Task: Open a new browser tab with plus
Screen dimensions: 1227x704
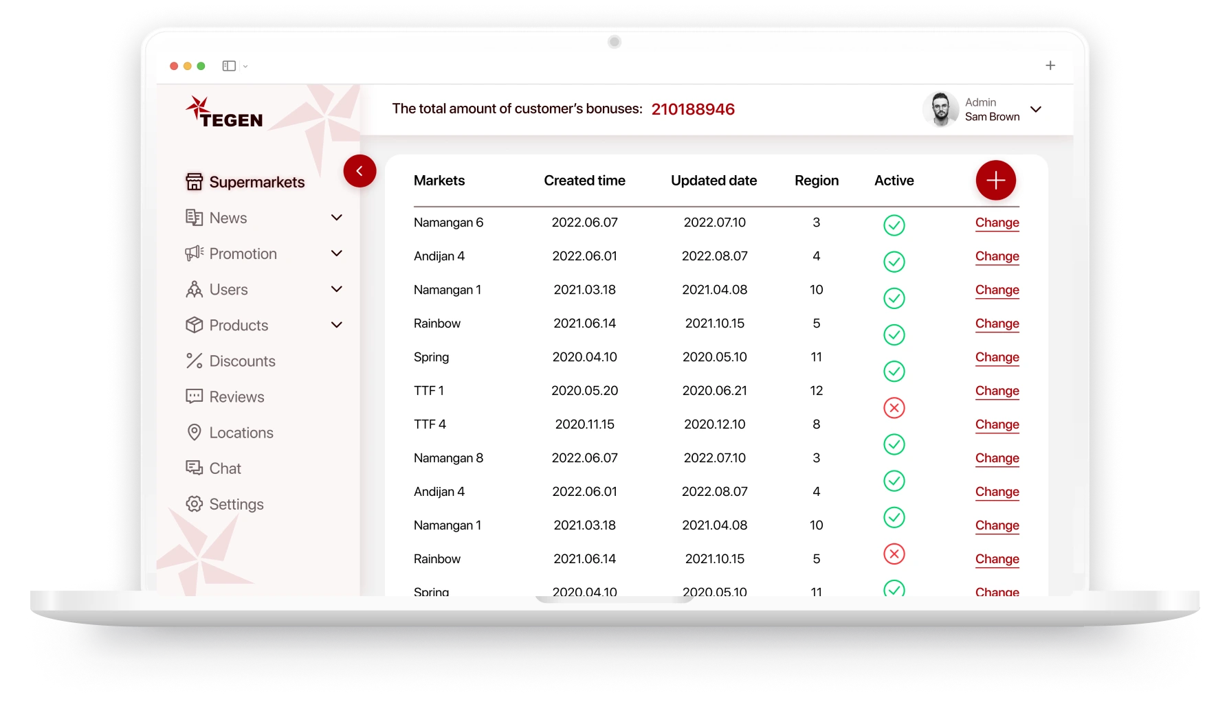Action: point(1050,65)
